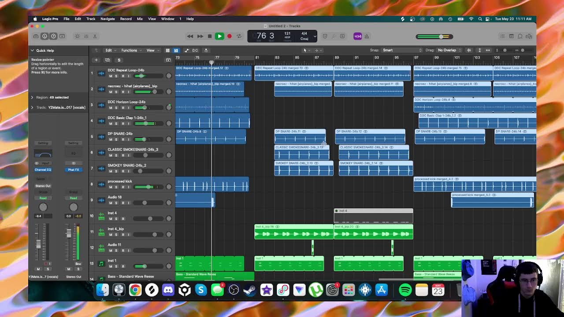
Task: Toggle the Inspector info button
Action: click(x=45, y=36)
